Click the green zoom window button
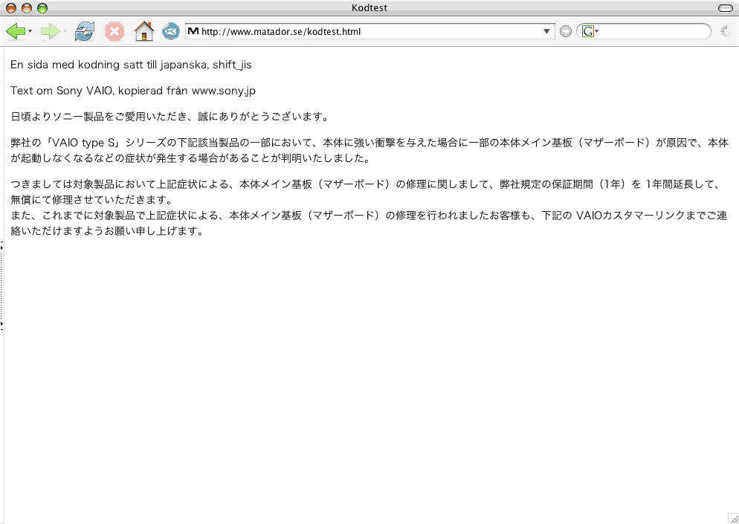This screenshot has width=739, height=524. coord(42,8)
